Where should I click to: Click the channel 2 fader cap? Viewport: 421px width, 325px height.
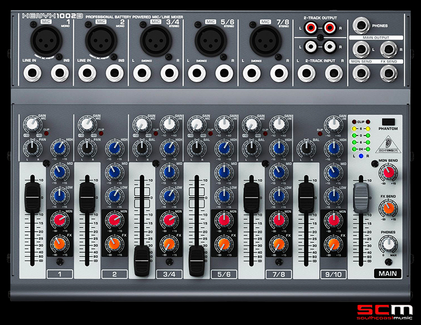pyautogui.click(x=87, y=197)
